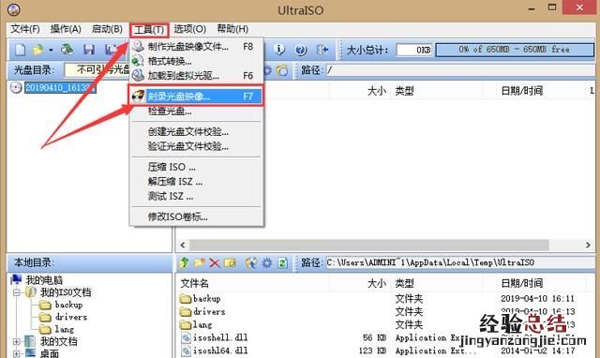Screen dimensions: 600x358
Task: Choose 修改ISO卷标 menu entry
Action: [197, 216]
